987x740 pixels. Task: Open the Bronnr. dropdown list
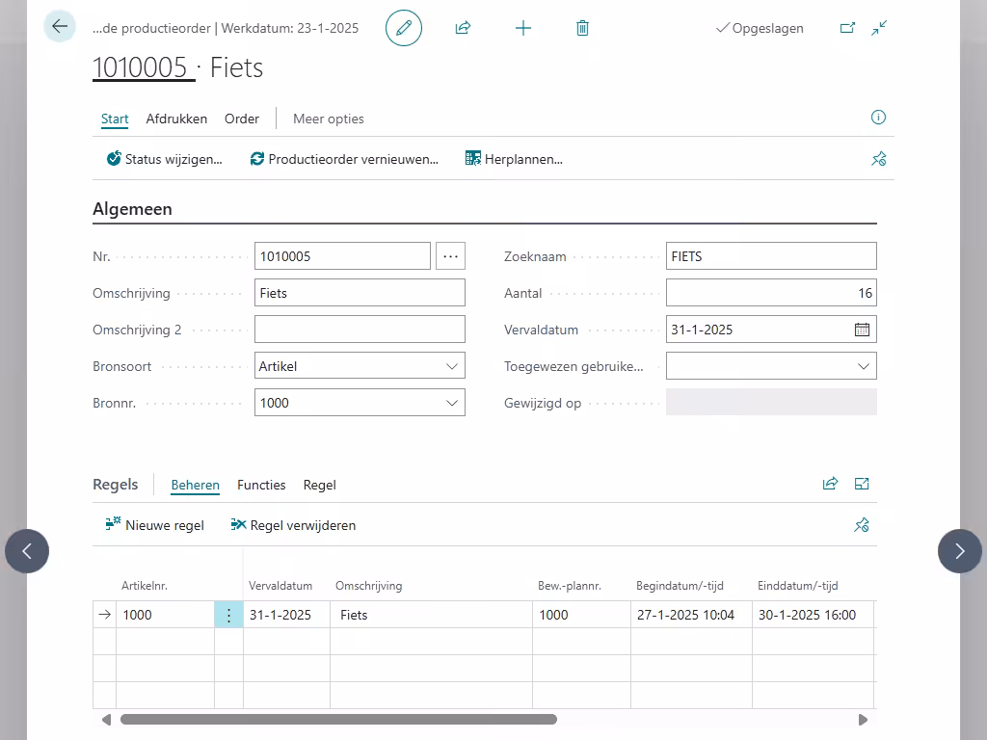452,403
